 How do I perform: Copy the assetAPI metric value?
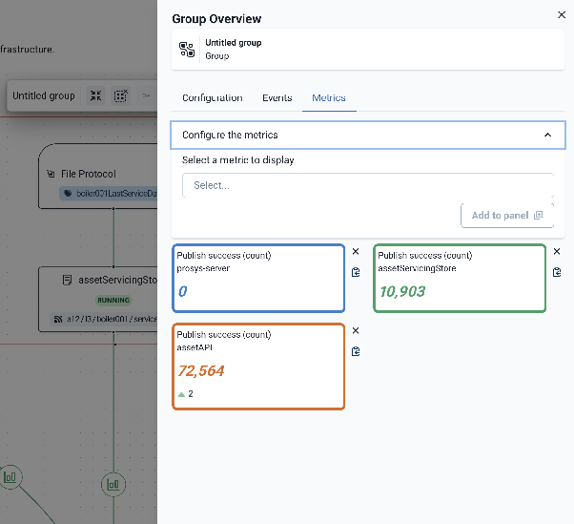pyautogui.click(x=356, y=351)
